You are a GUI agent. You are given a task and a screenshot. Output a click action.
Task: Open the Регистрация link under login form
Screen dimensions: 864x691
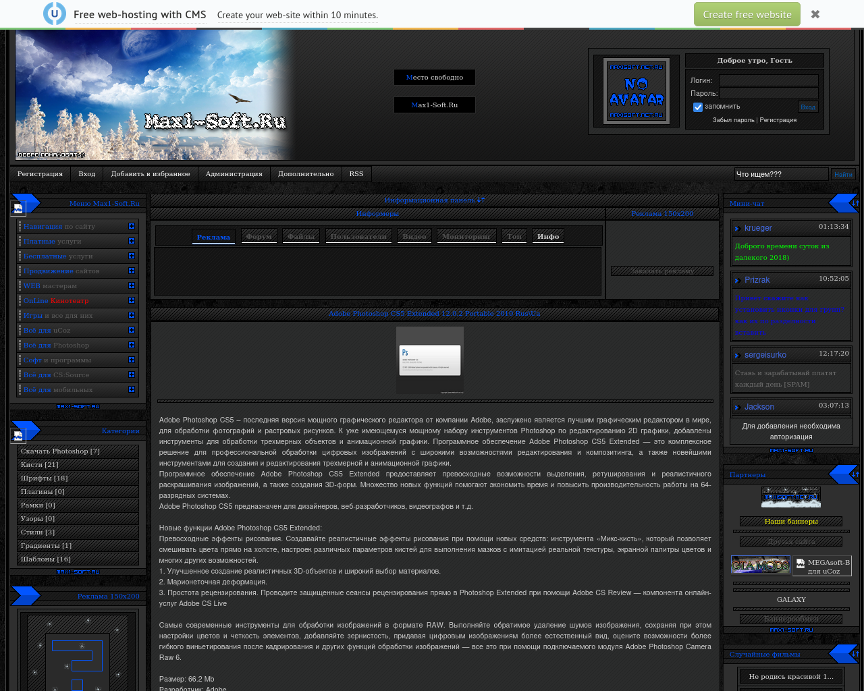coord(778,120)
